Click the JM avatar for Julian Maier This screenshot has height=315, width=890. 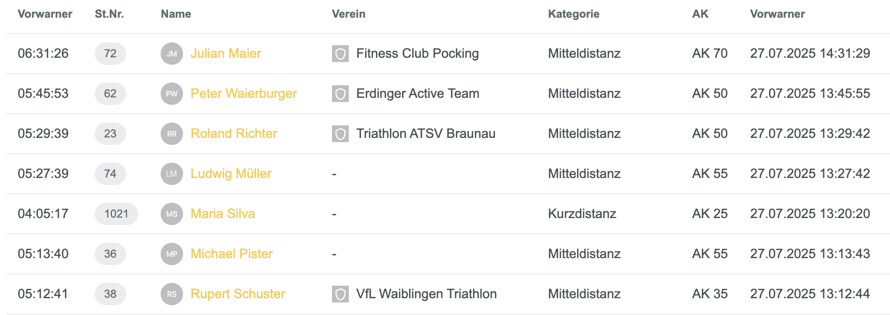(x=172, y=54)
